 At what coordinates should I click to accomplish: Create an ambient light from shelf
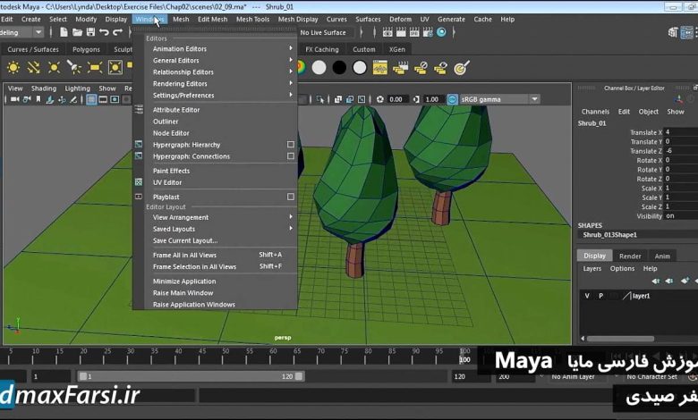click(13, 68)
